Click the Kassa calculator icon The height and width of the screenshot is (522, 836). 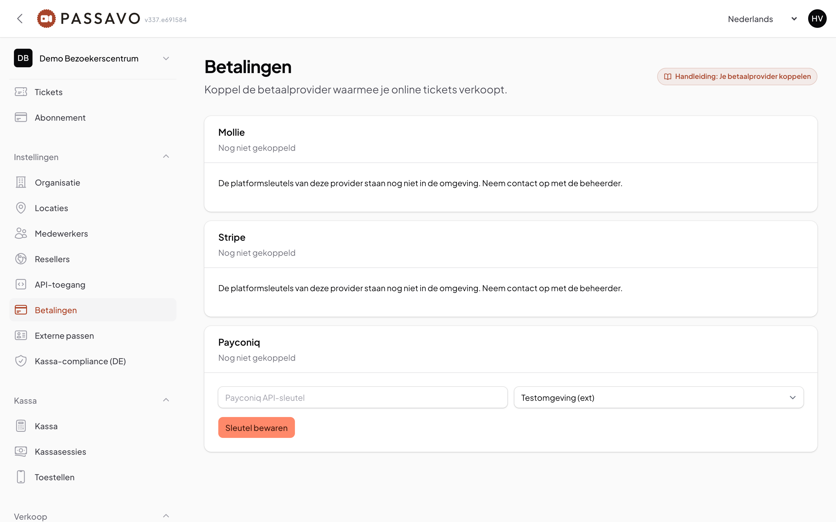click(21, 426)
